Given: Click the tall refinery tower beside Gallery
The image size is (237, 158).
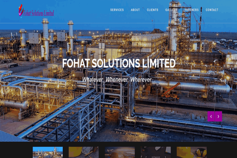Looking at the screenshot, I should tap(173, 27).
